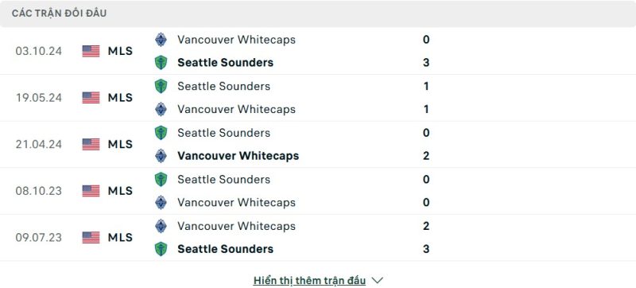Click the 'Các trận đối đầu' section header
Image resolution: width=636 pixels, height=288 pixels.
pos(59,14)
